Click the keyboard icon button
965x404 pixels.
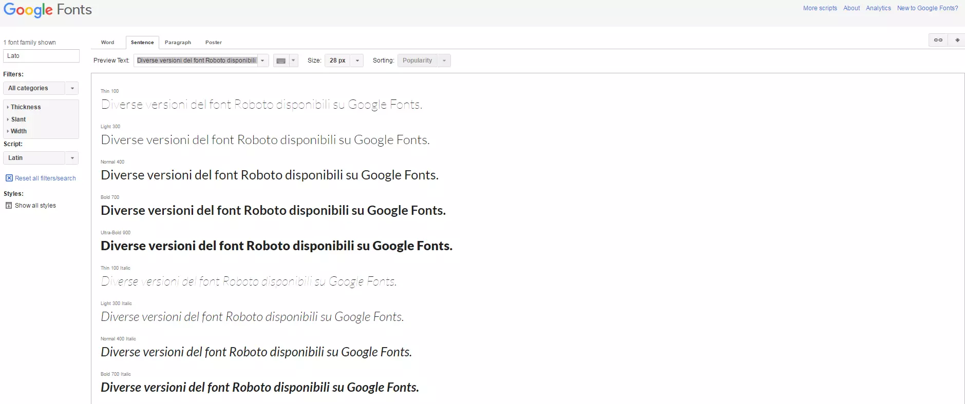click(281, 60)
